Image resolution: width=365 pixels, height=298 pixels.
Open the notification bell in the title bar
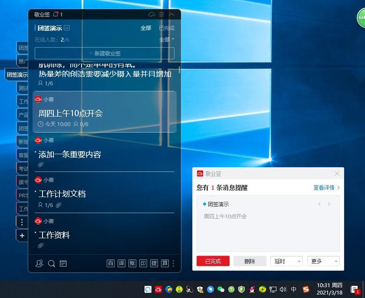(x=56, y=14)
